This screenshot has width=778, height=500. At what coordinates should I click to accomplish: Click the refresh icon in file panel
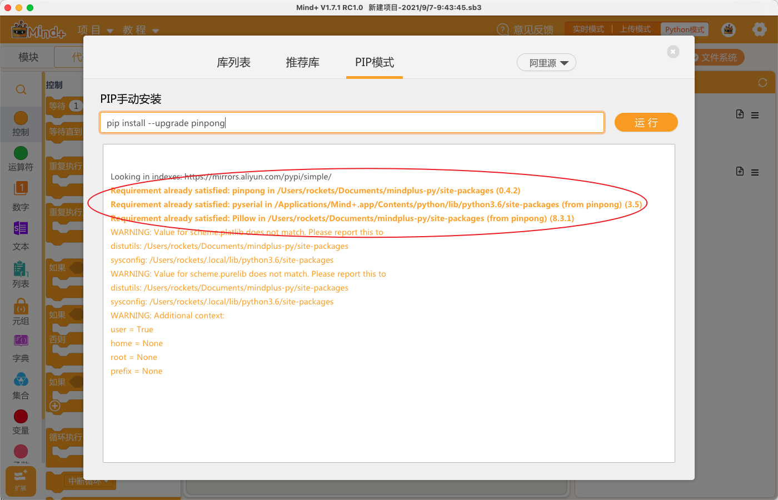click(x=762, y=82)
